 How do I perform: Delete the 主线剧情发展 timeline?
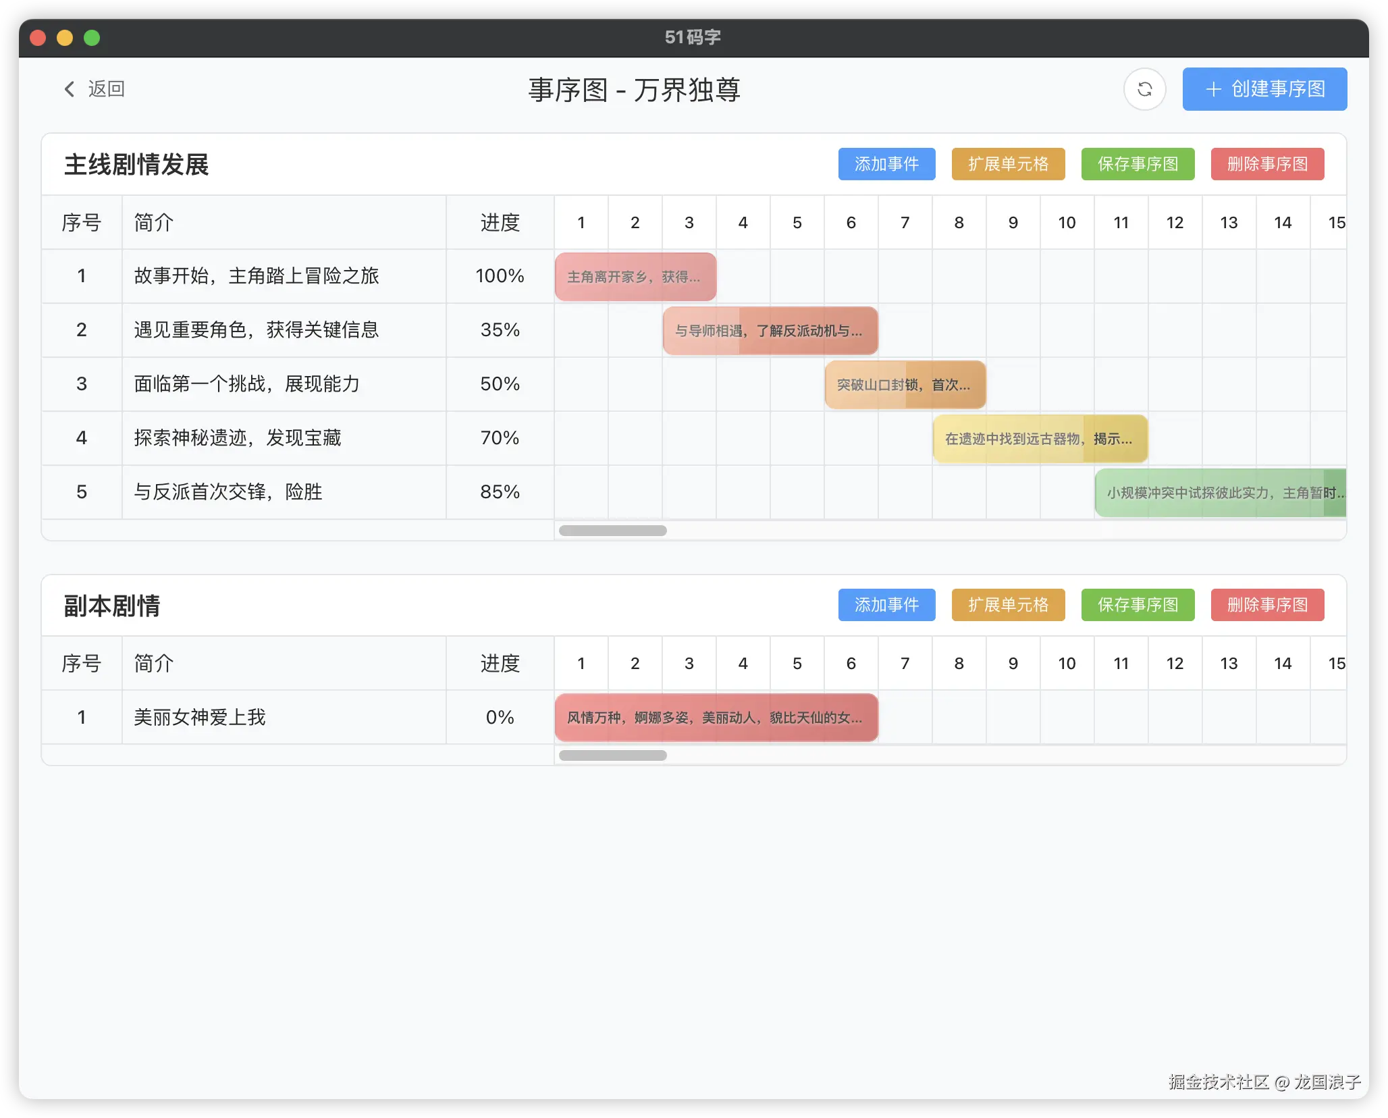tap(1267, 164)
